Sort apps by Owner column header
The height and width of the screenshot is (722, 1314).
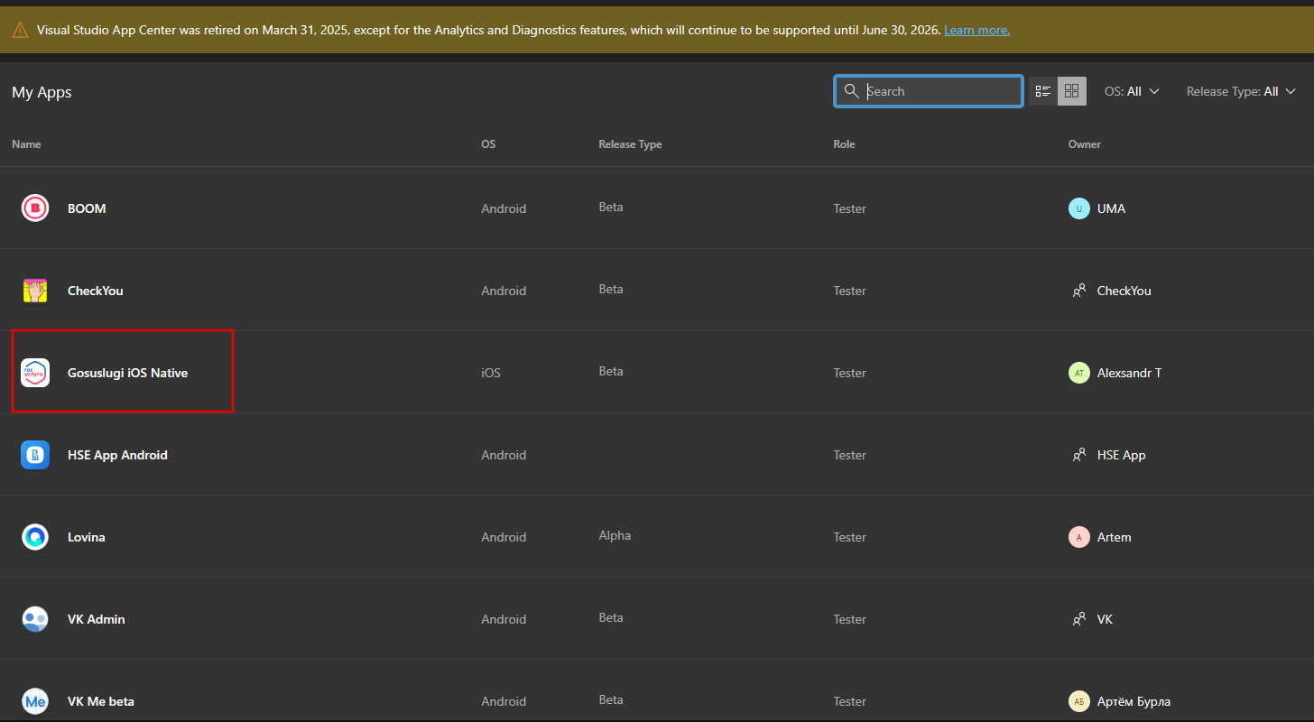tap(1084, 144)
